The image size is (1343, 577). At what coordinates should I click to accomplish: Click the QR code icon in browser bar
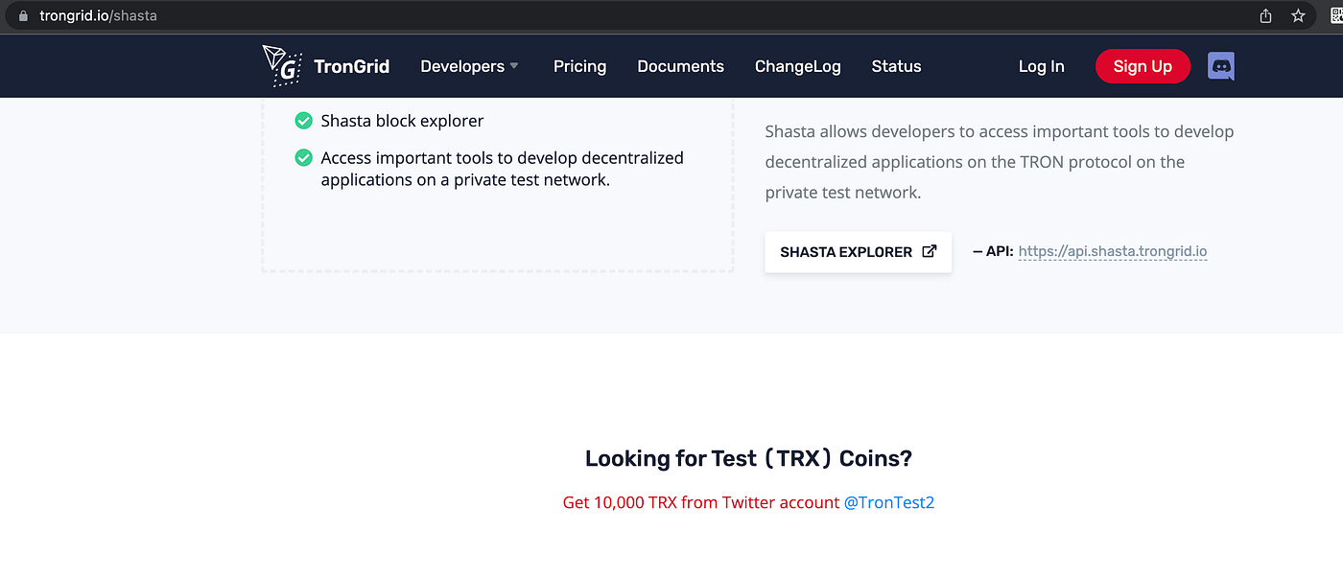point(1335,15)
